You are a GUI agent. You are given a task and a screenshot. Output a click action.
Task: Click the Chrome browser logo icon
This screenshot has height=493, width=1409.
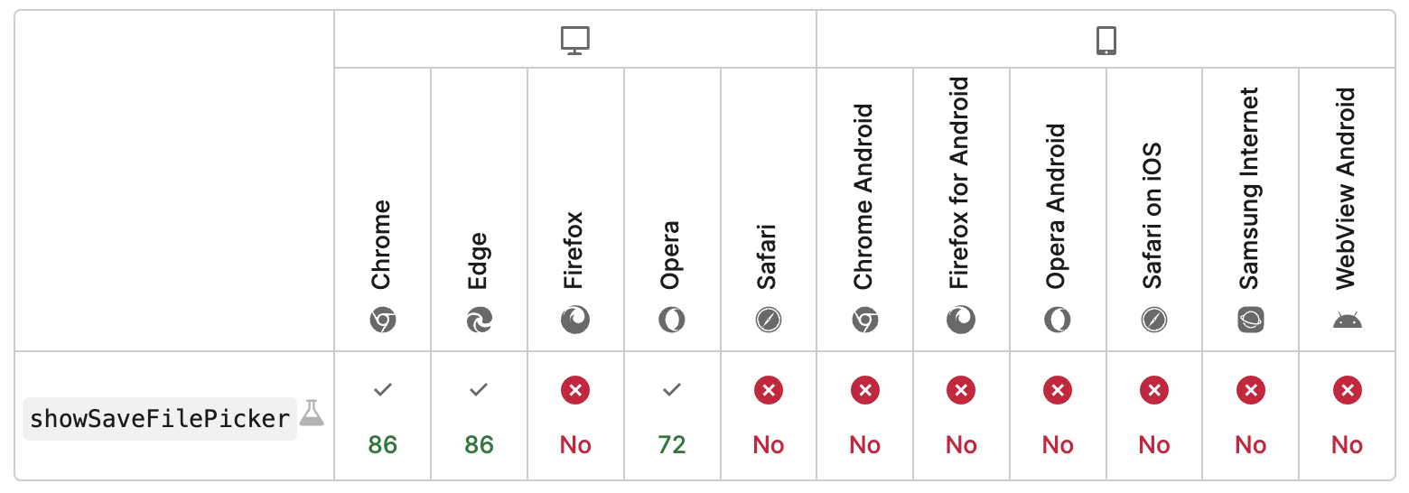[x=383, y=320]
